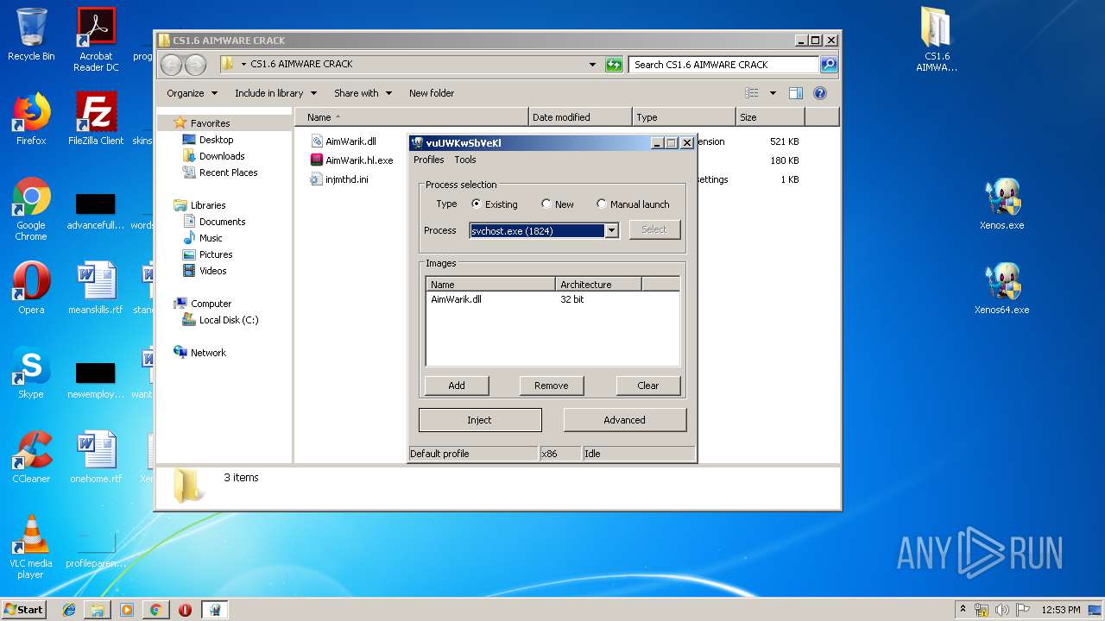Image resolution: width=1105 pixels, height=621 pixels.
Task: Toggle the preview pane icon
Action: tap(796, 93)
